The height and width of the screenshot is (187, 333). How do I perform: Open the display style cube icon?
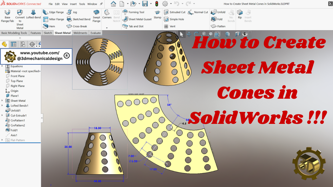(228, 34)
